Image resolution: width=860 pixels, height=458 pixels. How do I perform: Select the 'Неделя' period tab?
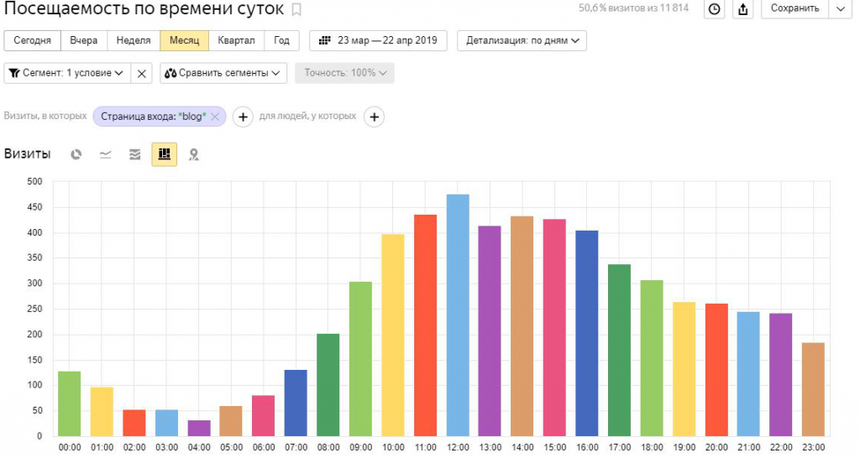pos(134,40)
